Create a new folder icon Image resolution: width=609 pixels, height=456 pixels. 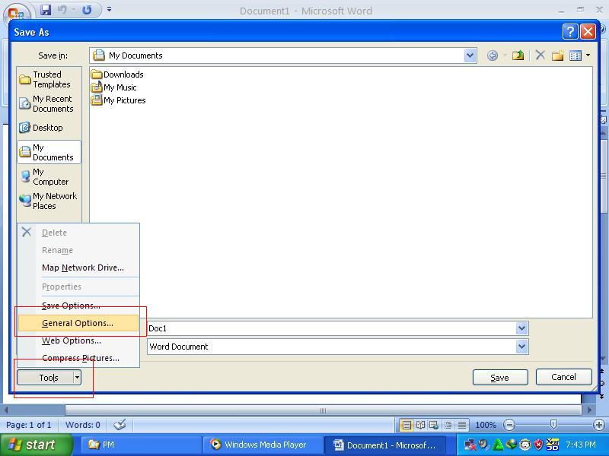558,55
